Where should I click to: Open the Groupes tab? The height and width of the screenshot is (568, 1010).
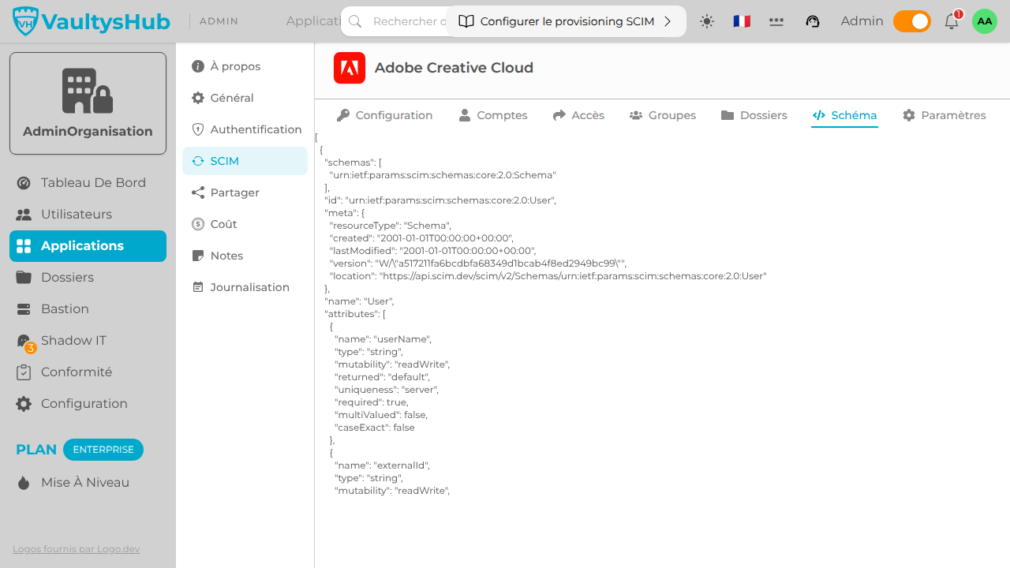pyautogui.click(x=663, y=115)
